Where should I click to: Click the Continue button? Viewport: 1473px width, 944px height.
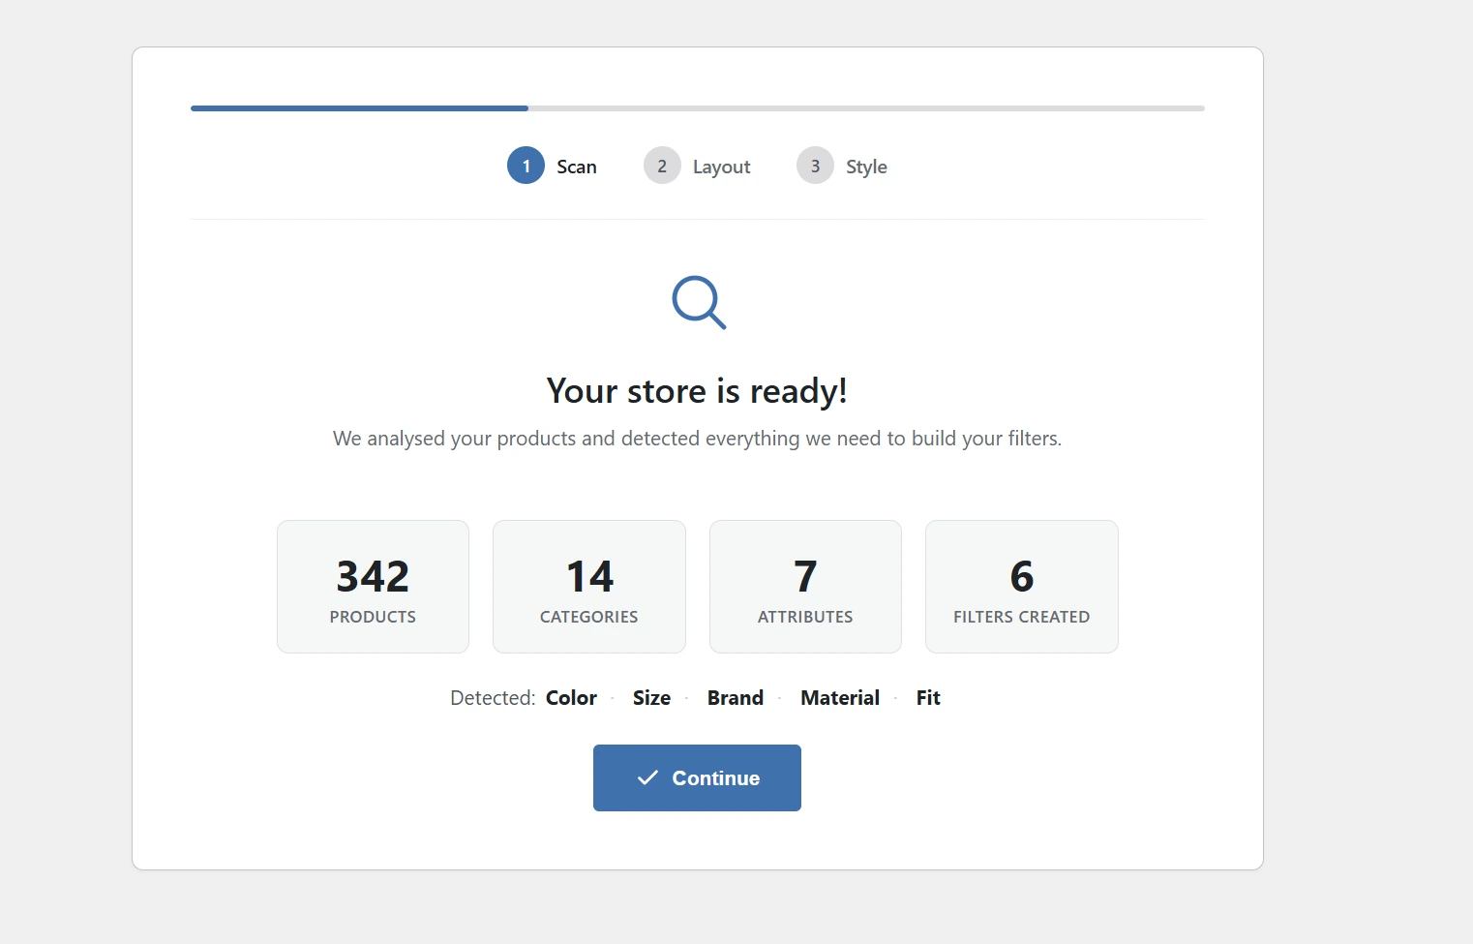(697, 777)
